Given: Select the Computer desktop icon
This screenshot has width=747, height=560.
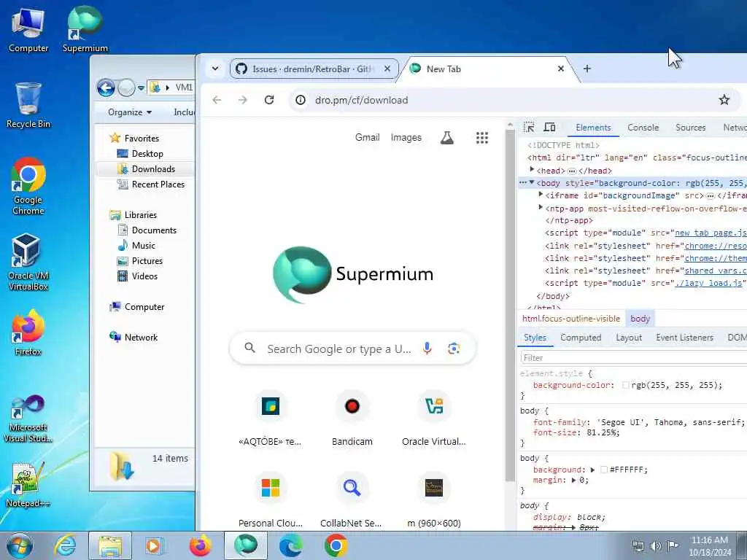Looking at the screenshot, I should click(x=28, y=29).
